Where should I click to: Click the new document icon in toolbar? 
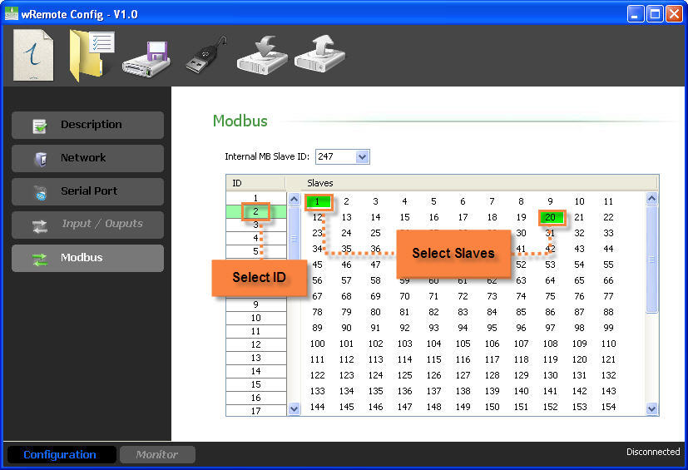(x=33, y=55)
